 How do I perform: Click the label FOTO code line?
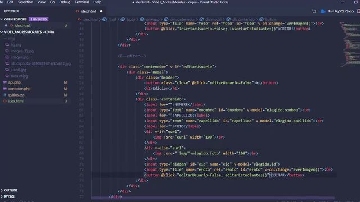coord(173,126)
